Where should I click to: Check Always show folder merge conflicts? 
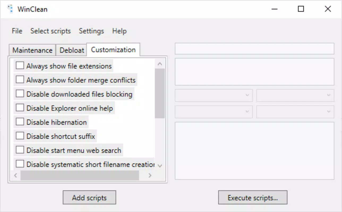20,79
